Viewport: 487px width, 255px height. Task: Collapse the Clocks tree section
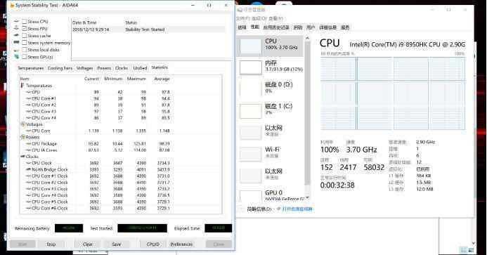coord(22,156)
